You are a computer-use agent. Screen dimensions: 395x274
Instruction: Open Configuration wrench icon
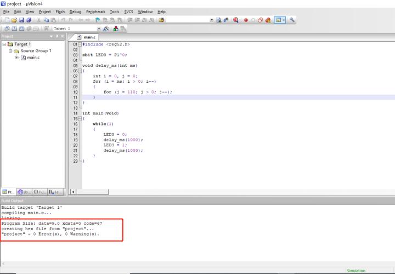(292, 20)
